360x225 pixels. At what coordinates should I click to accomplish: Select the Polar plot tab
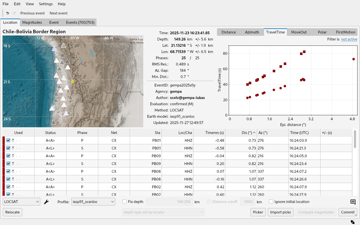(322, 32)
